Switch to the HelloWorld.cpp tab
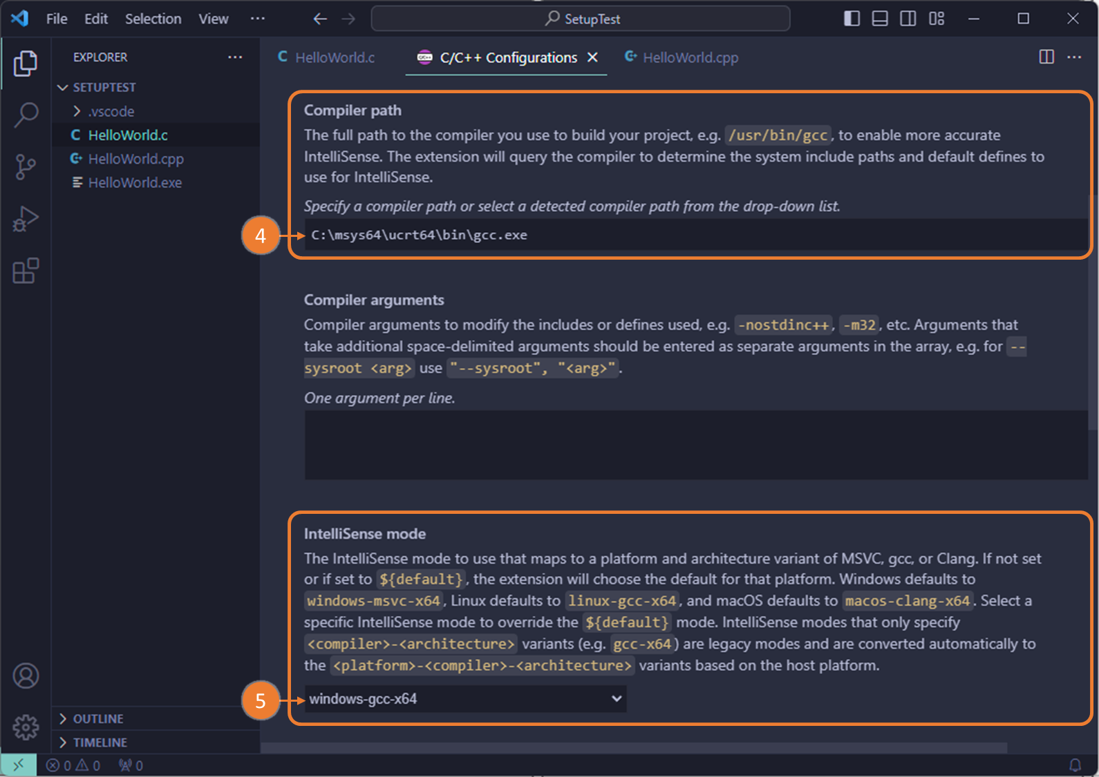Viewport: 1099px width, 777px height. tap(681, 57)
